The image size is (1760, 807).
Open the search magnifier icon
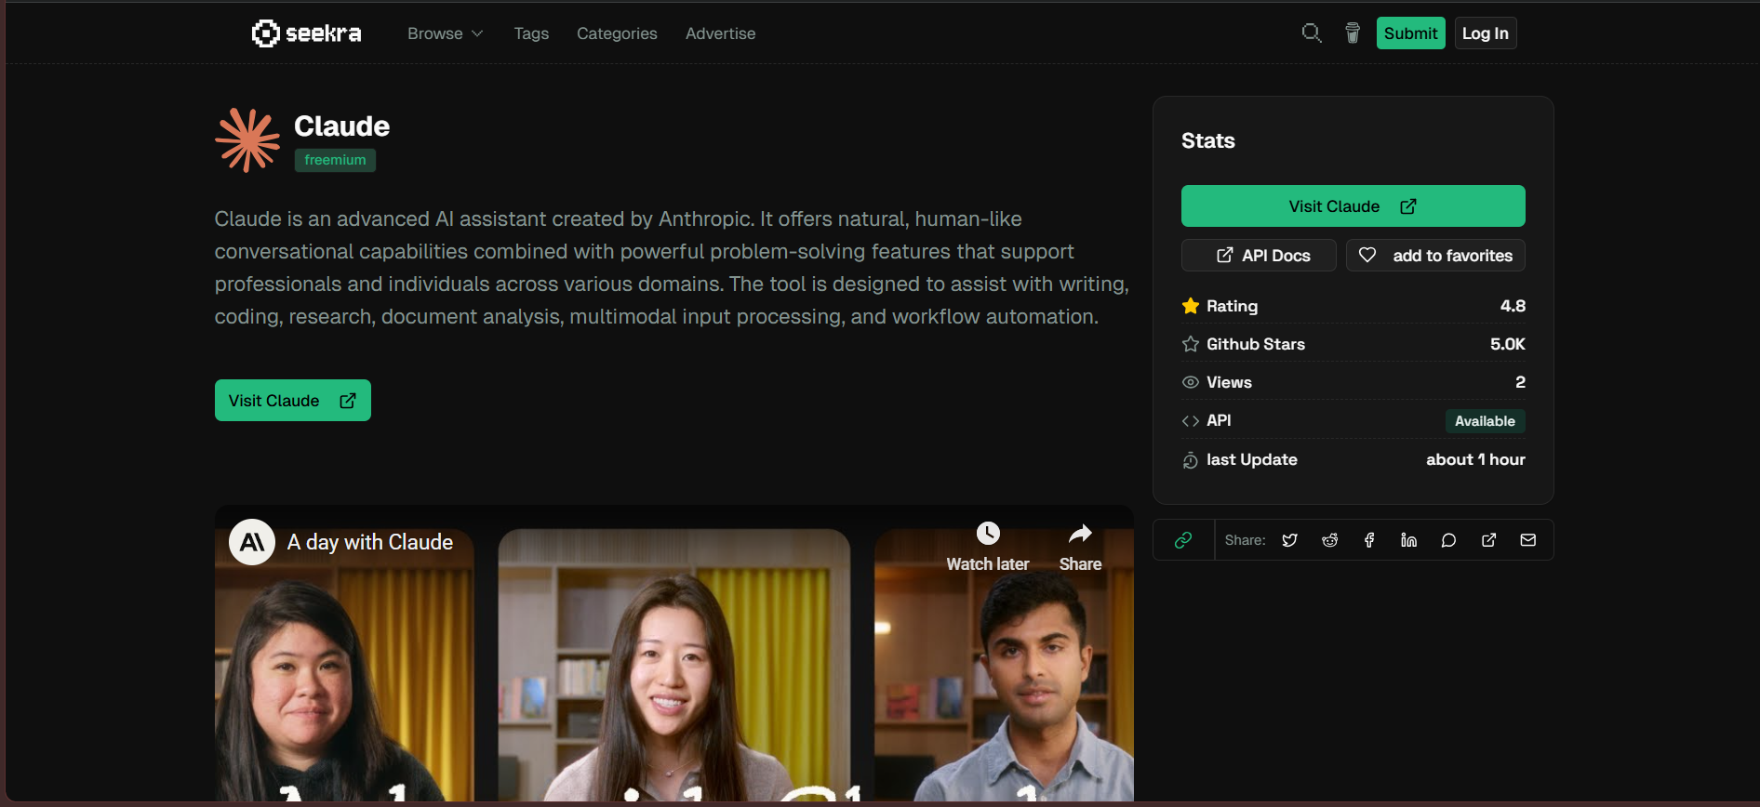pyautogui.click(x=1312, y=33)
